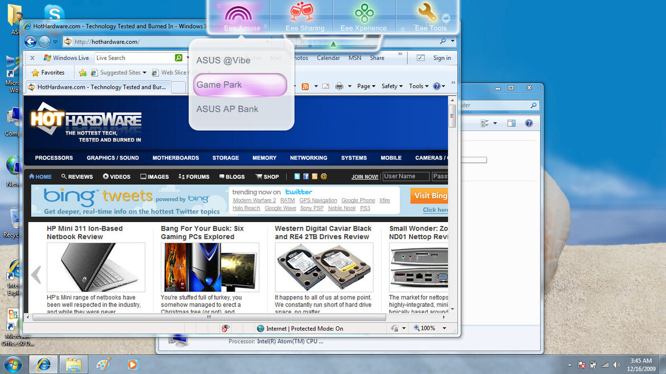The image size is (666, 374).
Task: Open HP Mini 311 laptop thumbnail
Action: 96,268
